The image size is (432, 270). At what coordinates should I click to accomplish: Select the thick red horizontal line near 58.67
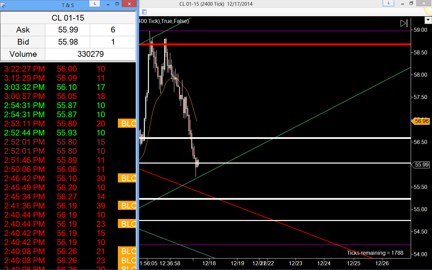tap(275, 44)
